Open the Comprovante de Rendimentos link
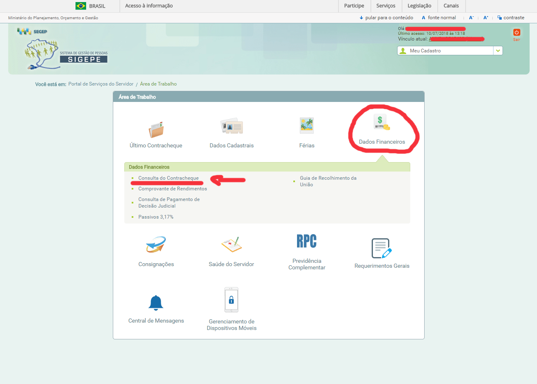 coord(172,189)
